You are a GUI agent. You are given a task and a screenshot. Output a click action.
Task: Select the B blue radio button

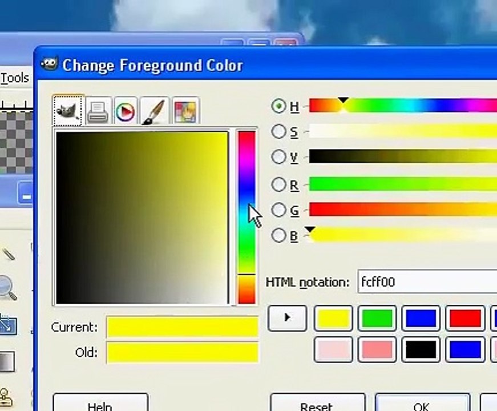pyautogui.click(x=278, y=235)
